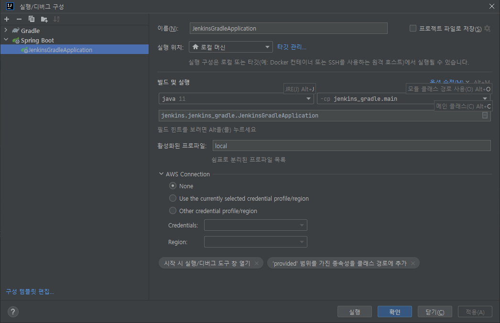500x323 pixels.
Task: Select the Spring Boot item in the tree
Action: pyautogui.click(x=37, y=40)
